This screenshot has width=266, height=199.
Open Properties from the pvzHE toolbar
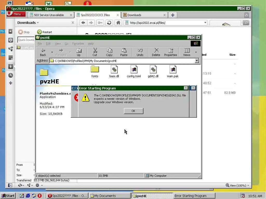[170, 52]
